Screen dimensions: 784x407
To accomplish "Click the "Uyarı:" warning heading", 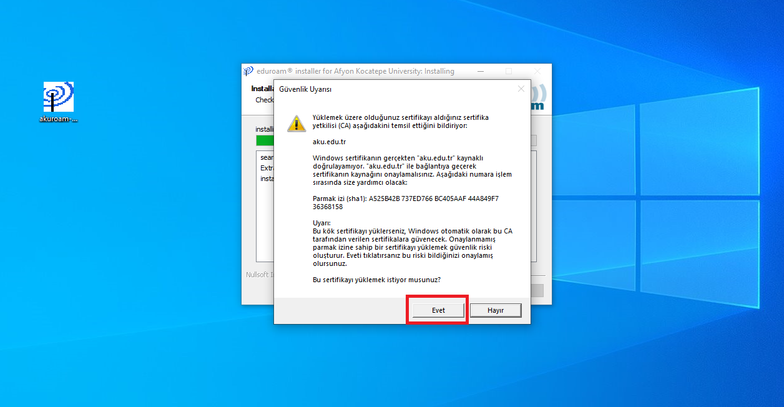I will click(x=321, y=223).
